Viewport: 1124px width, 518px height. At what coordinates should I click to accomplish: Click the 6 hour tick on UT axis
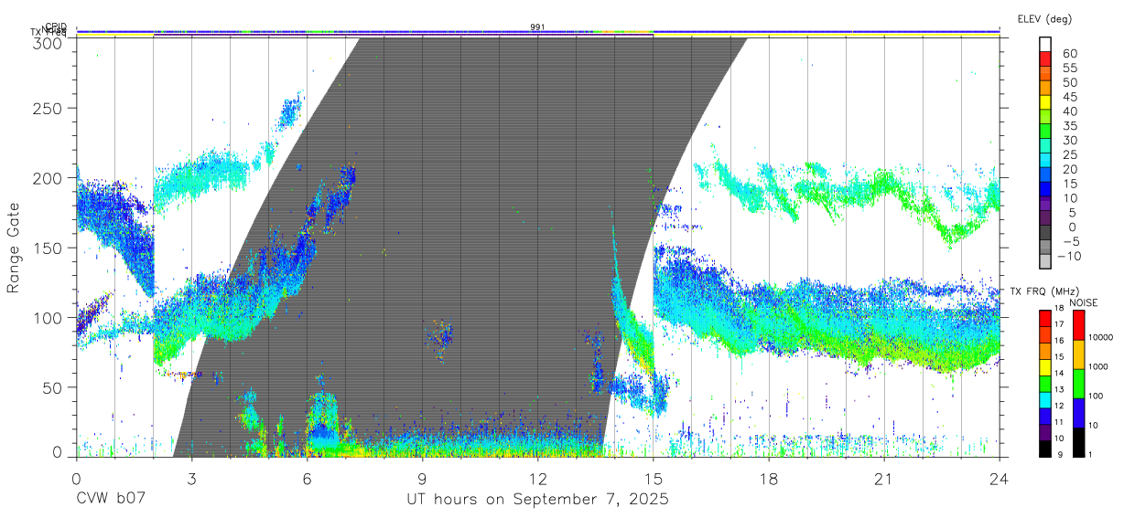pos(307,479)
